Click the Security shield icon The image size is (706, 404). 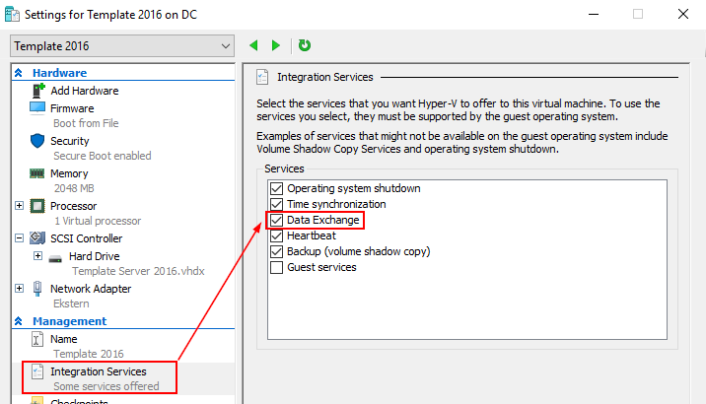pyautogui.click(x=37, y=141)
